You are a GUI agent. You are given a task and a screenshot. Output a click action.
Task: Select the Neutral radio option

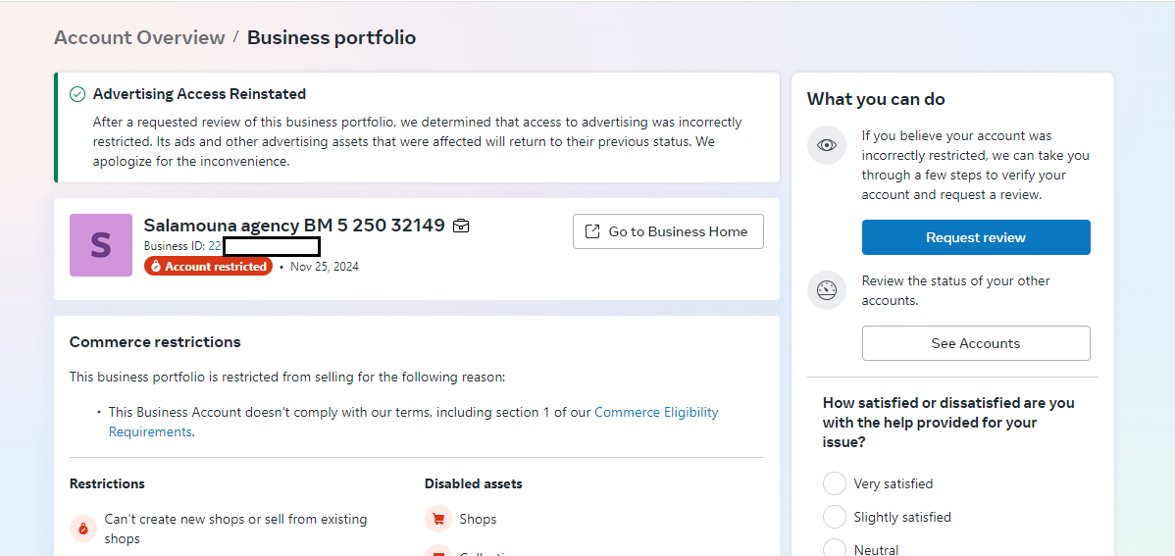pyautogui.click(x=834, y=549)
